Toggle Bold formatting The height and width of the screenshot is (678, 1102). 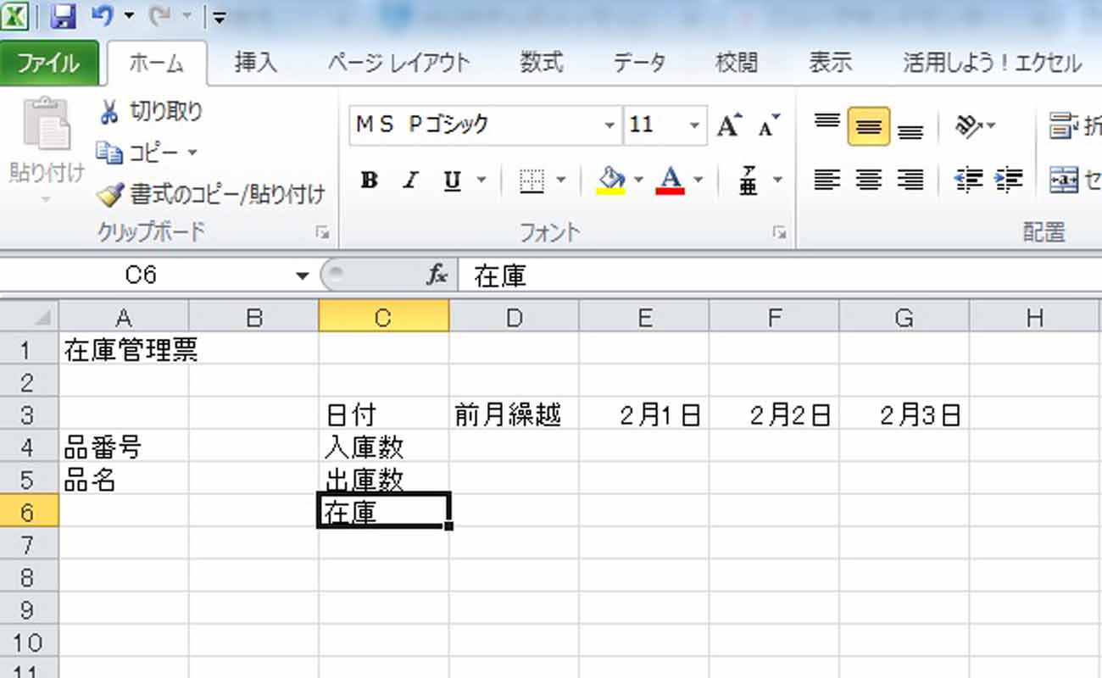tap(369, 181)
